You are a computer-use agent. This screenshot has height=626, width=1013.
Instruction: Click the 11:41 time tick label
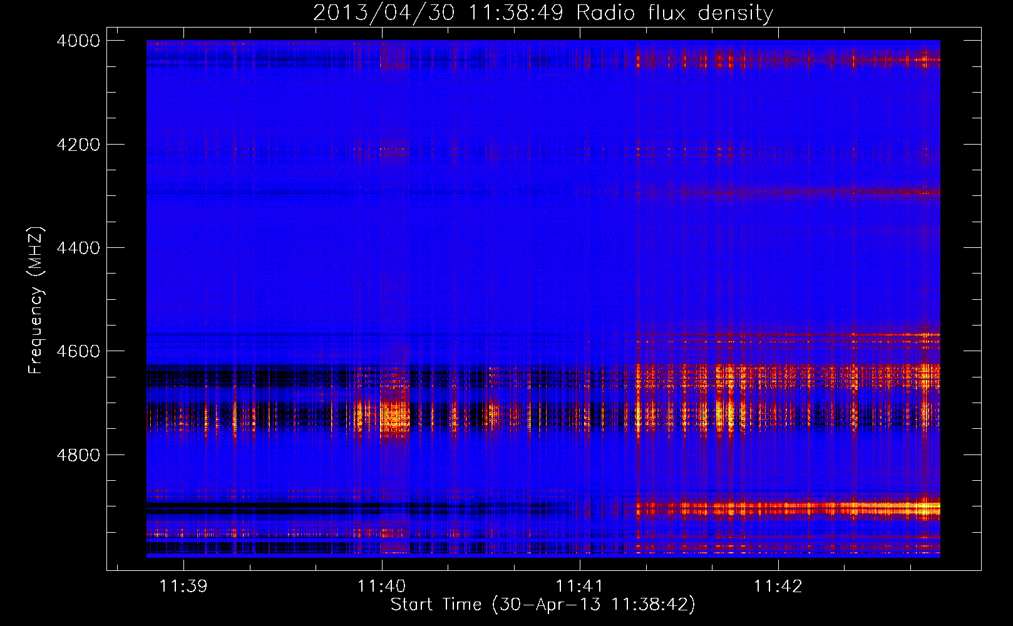(580, 587)
